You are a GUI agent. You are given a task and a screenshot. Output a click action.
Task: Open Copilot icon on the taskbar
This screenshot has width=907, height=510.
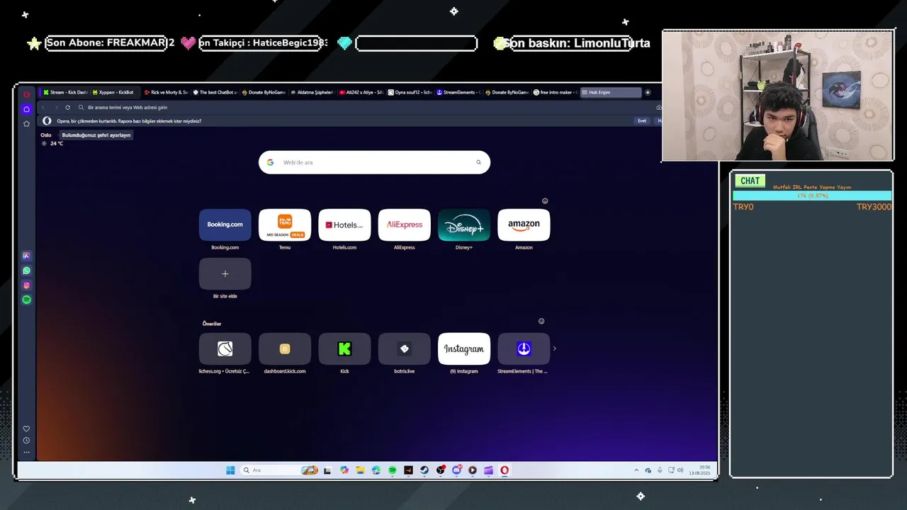[344, 470]
